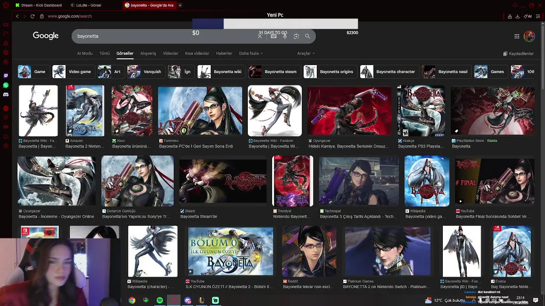The height and width of the screenshot is (306, 545).
Task: Open Spotify from the taskbar
Action: tap(160, 300)
